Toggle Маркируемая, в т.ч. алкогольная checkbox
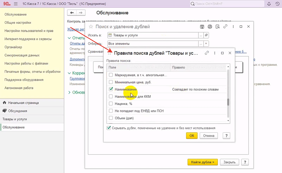This screenshot has height=173, width=282. point(111,75)
